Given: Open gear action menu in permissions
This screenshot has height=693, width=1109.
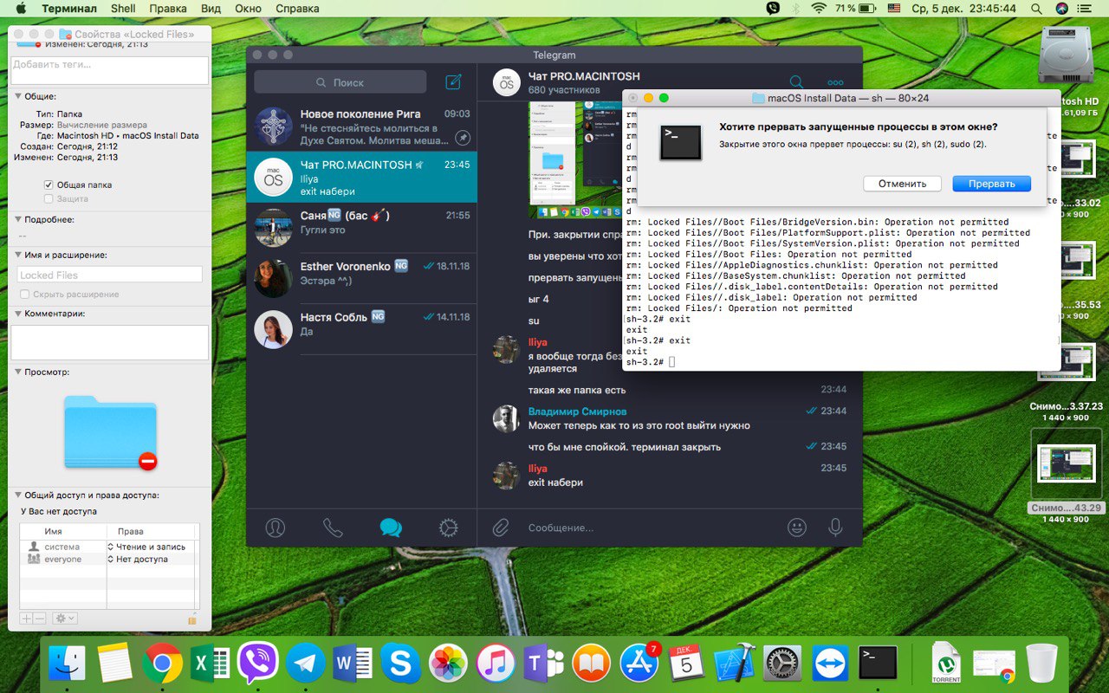Looking at the screenshot, I should [65, 619].
